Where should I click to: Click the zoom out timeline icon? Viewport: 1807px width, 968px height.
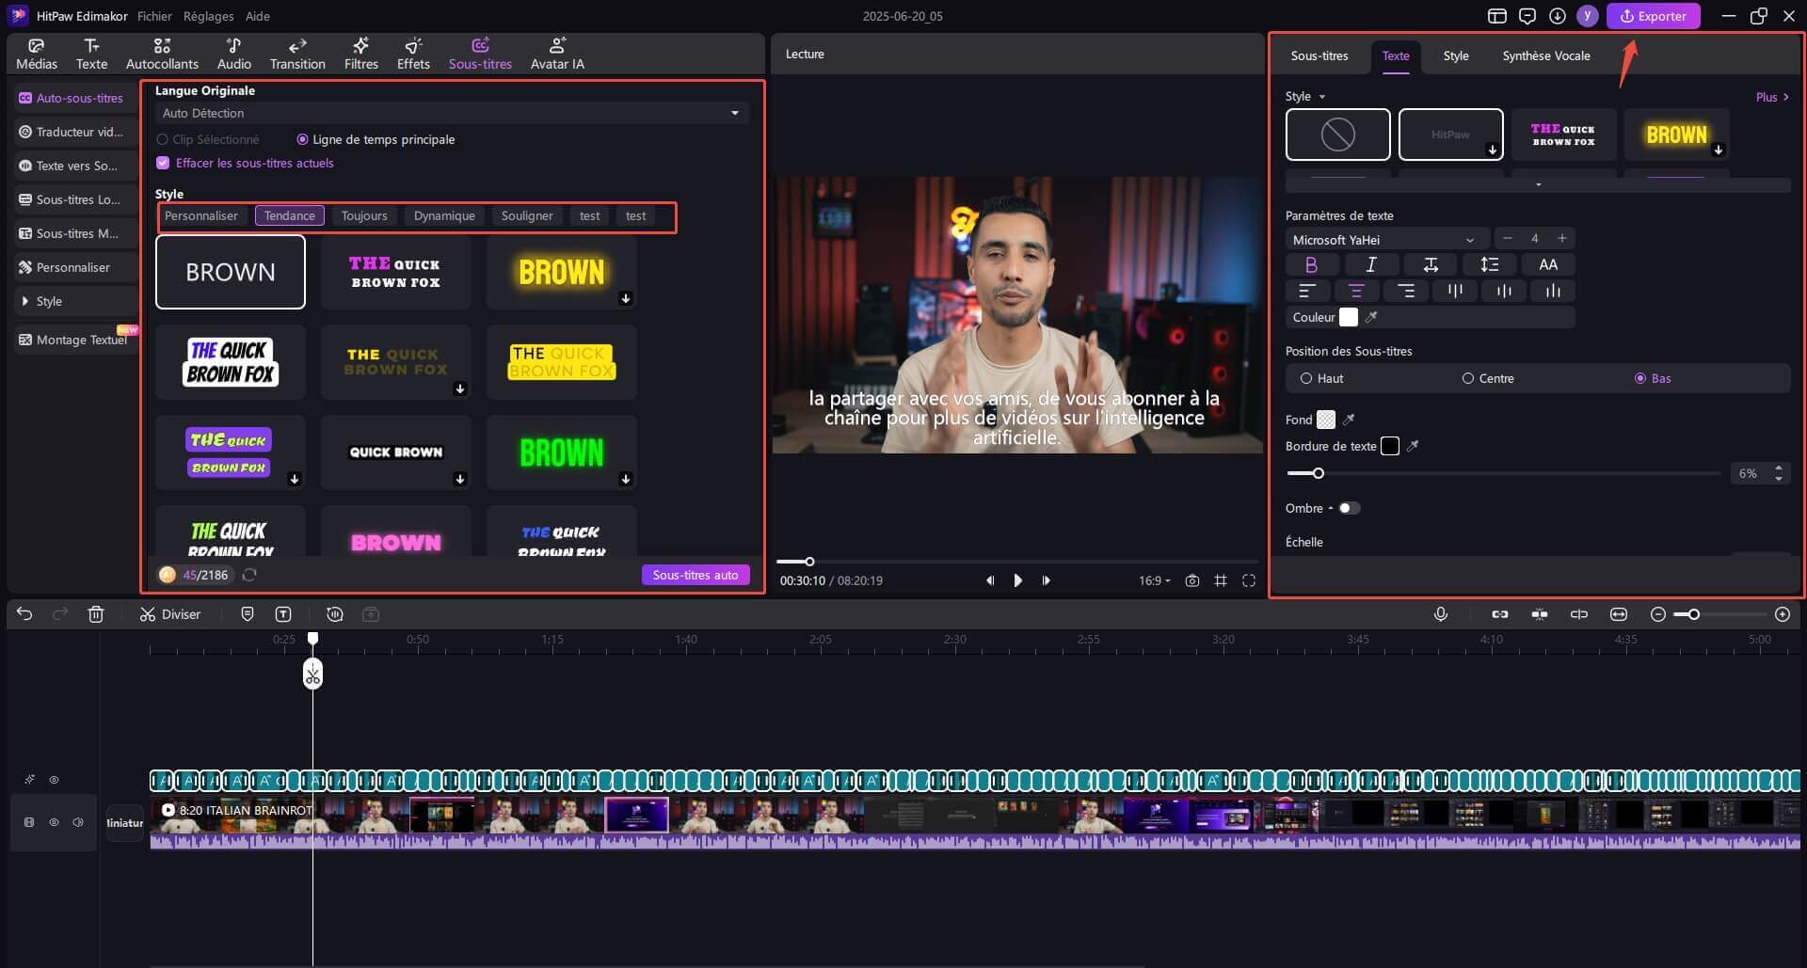(1658, 614)
